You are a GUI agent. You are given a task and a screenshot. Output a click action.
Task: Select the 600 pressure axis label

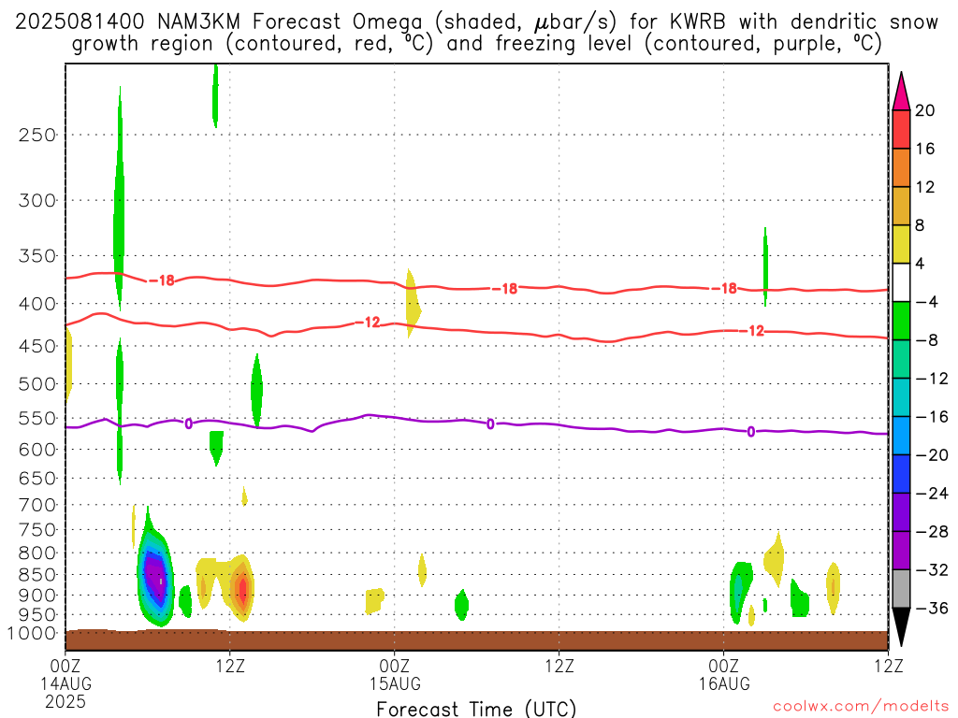[37, 450]
